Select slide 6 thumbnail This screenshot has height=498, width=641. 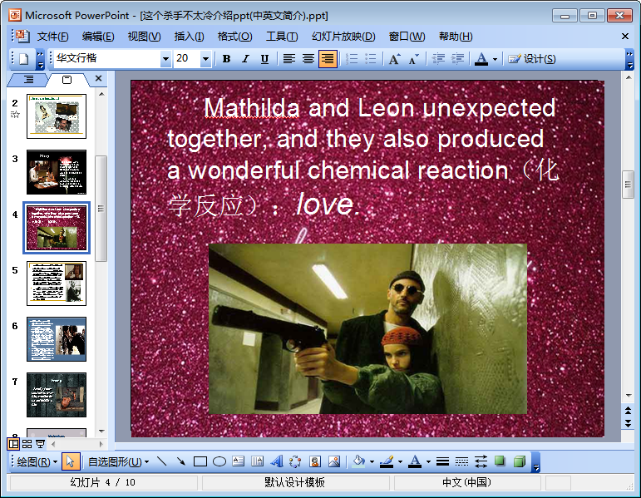[57, 339]
